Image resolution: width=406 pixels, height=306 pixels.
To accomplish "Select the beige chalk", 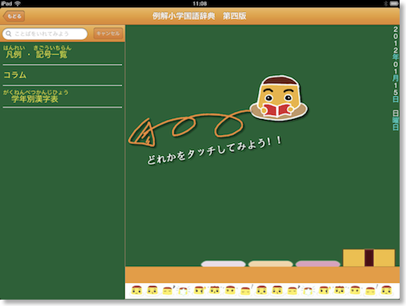I will pos(270,264).
